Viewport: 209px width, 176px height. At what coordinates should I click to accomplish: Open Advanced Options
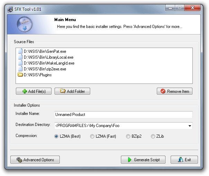click(x=35, y=160)
